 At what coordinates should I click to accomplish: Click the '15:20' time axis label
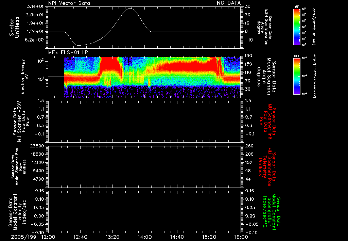pos(209,237)
